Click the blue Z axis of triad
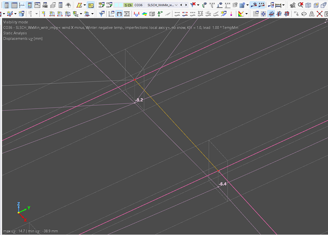328x235 pixels. (x=18, y=206)
